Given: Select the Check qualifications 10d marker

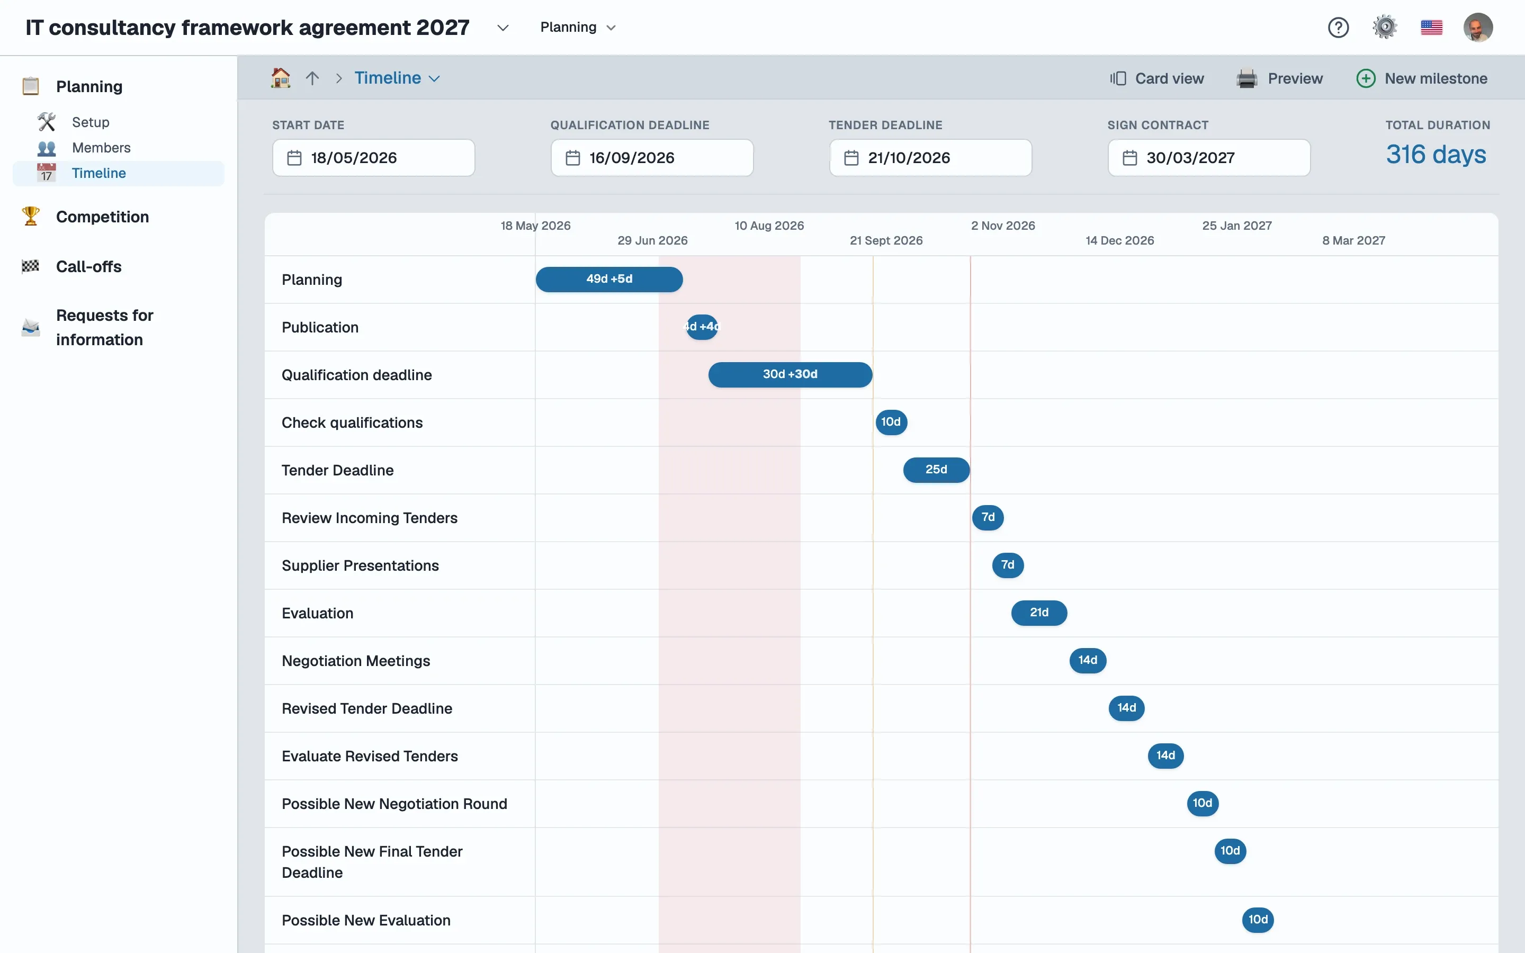Looking at the screenshot, I should pos(891,421).
